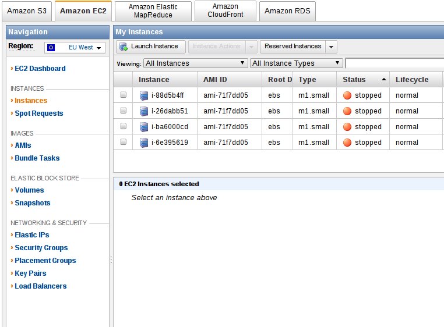This screenshot has height=327, width=444.
Task: Click ami-71f7dd05 in the i-88d5b4ff row
Action: tap(225, 95)
